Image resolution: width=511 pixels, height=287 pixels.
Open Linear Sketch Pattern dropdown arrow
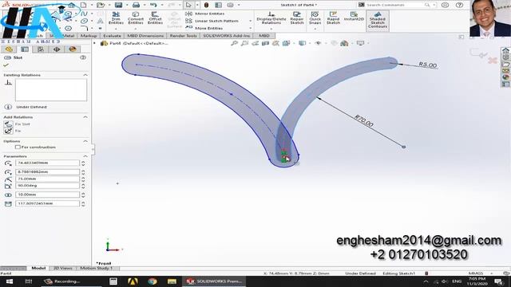point(250,21)
